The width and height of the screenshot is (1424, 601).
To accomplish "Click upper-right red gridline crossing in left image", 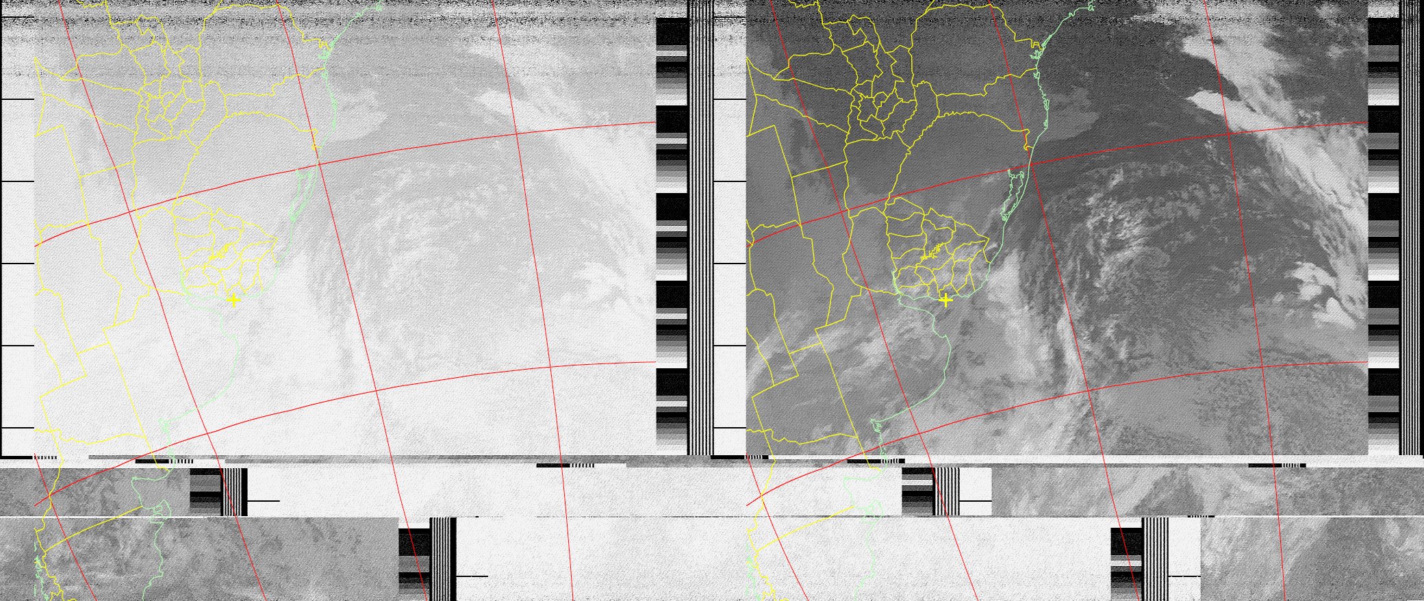I will point(516,133).
